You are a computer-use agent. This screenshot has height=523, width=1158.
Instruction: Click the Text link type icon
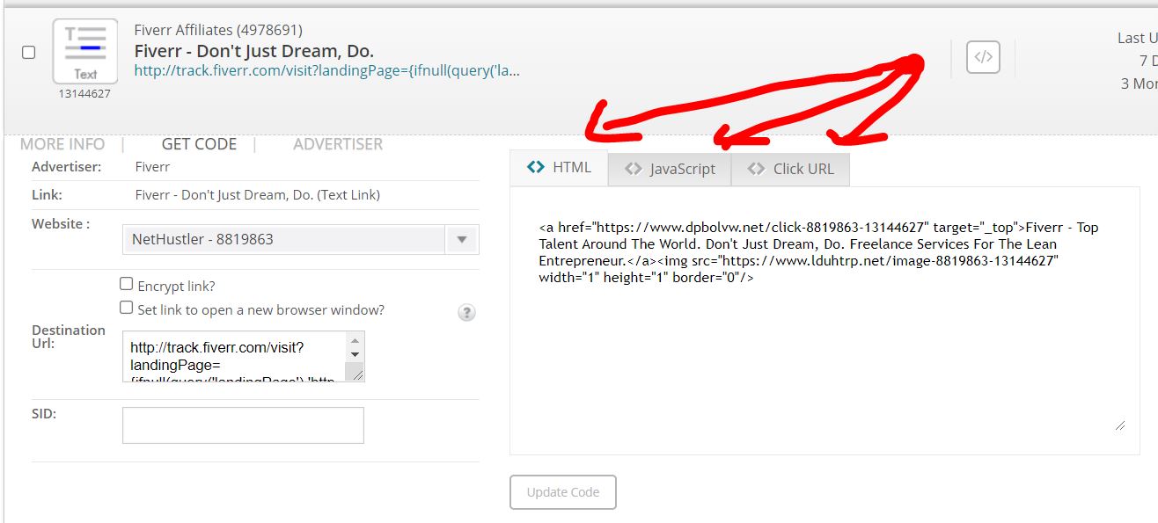(x=85, y=52)
